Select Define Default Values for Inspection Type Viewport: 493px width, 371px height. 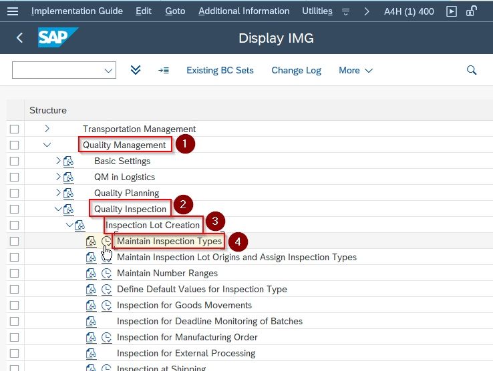(x=202, y=290)
